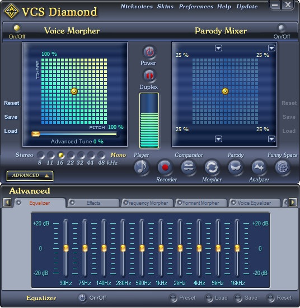Screen dimensions: 300x308
Task: Click Parody Mixer Reset
Action: click(x=289, y=103)
